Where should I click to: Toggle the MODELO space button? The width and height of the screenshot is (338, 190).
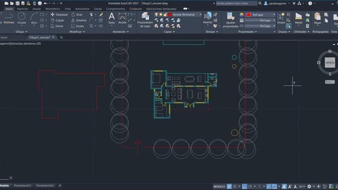[x=219, y=186]
